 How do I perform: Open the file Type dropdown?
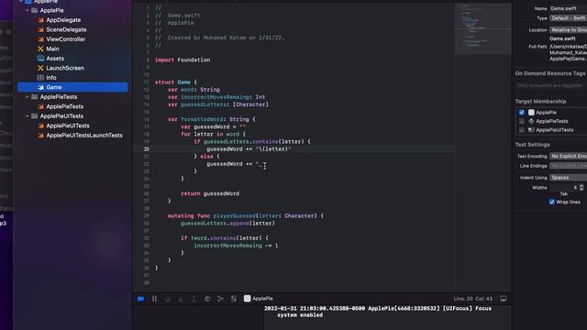568,18
